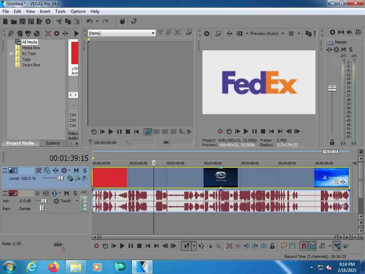
Task: Open Event Pan/Crop on the PlayStation clip
Action: click(336, 182)
